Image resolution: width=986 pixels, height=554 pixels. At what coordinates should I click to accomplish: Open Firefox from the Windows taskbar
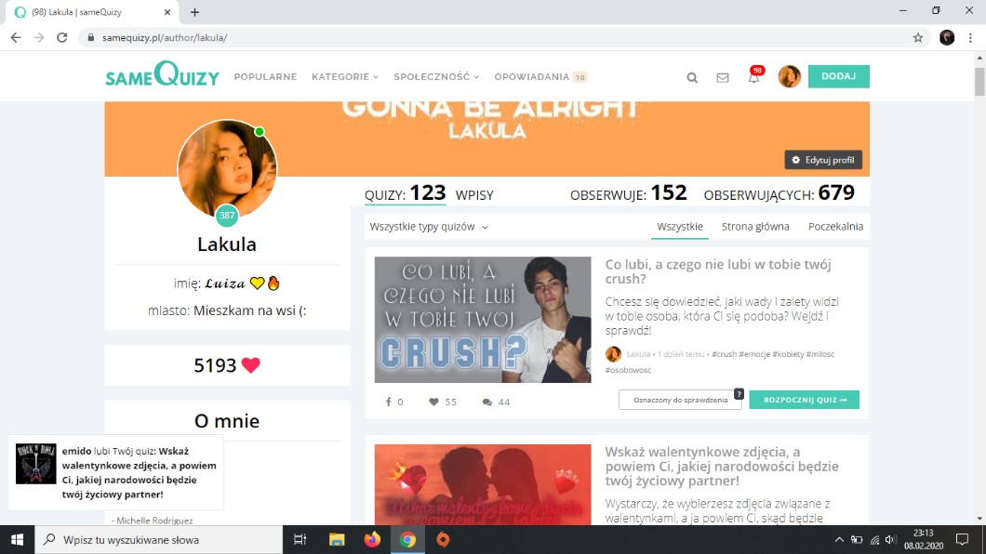pos(372,539)
